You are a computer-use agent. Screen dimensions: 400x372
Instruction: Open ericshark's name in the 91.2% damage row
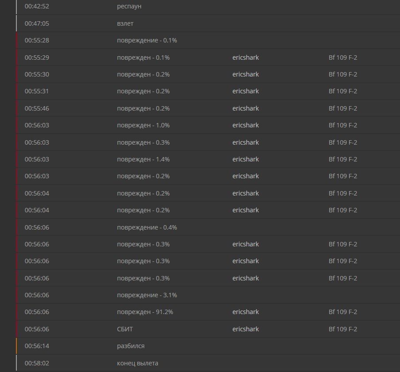246,312
